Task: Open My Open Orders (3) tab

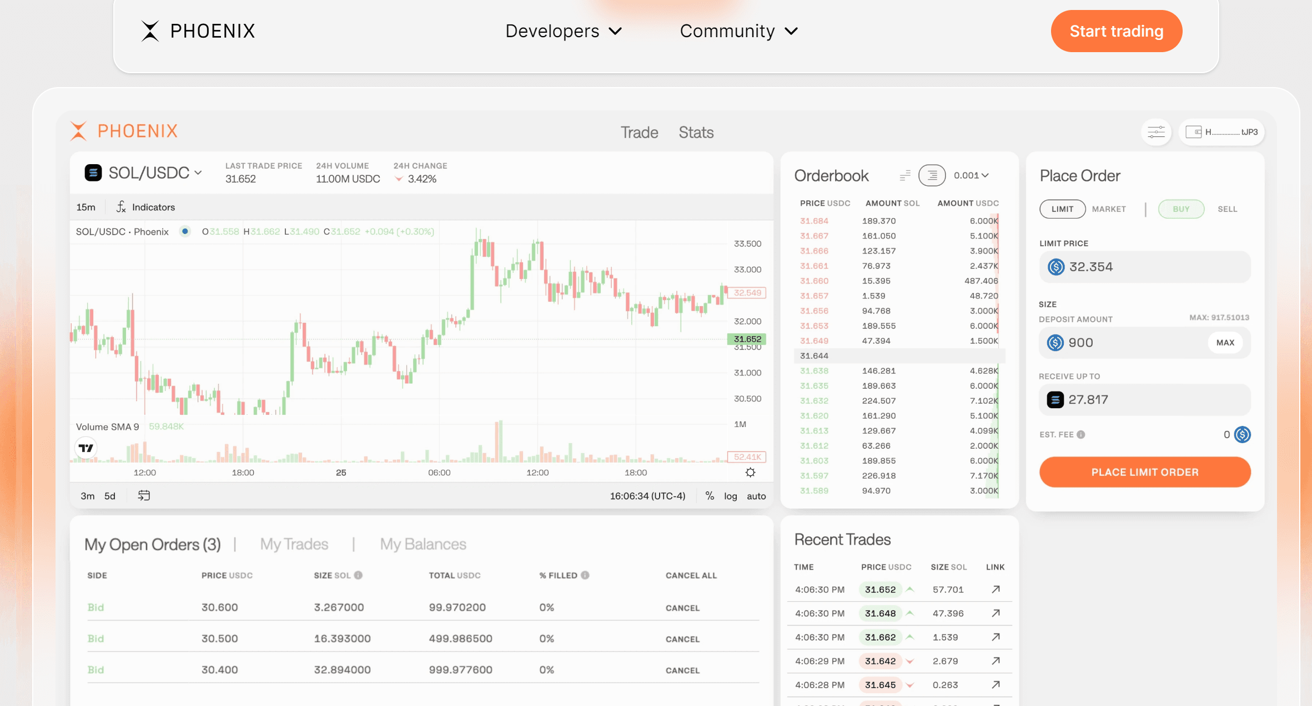Action: [153, 544]
